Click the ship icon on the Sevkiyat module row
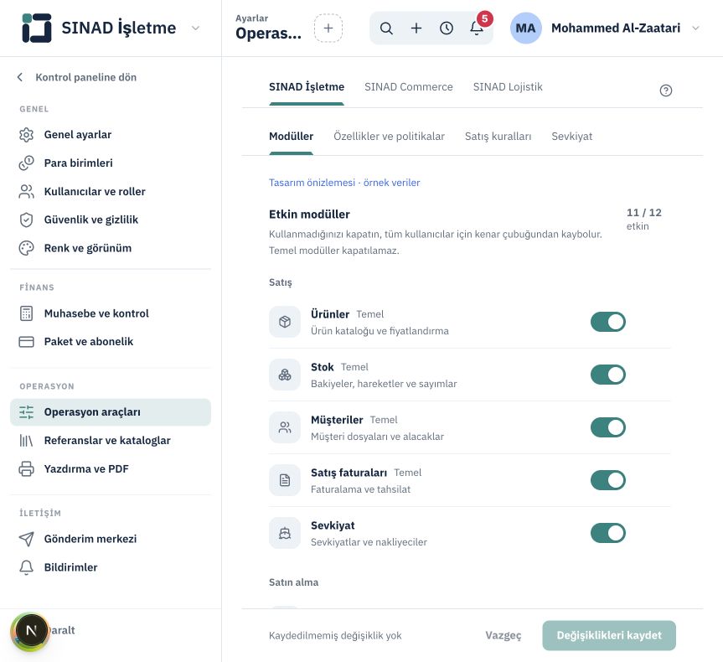Screen dimensions: 723x662 pos(285,533)
